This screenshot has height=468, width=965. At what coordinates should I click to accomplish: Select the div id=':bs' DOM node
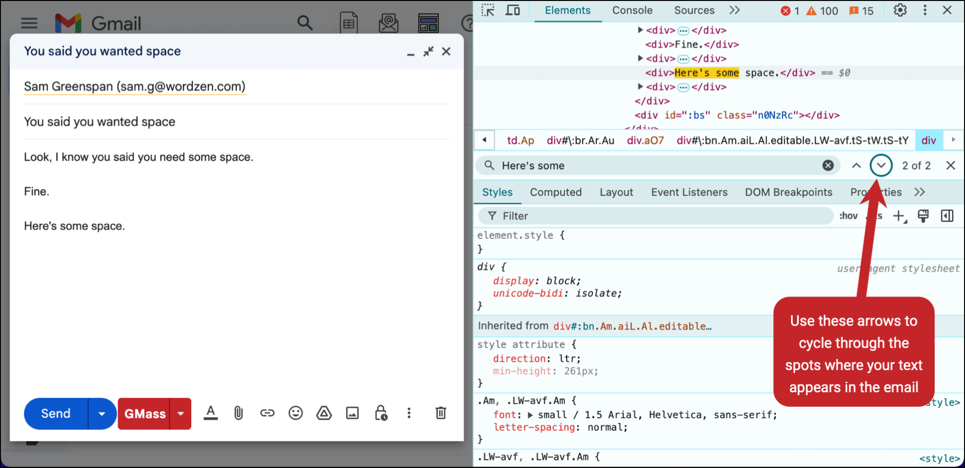point(737,115)
